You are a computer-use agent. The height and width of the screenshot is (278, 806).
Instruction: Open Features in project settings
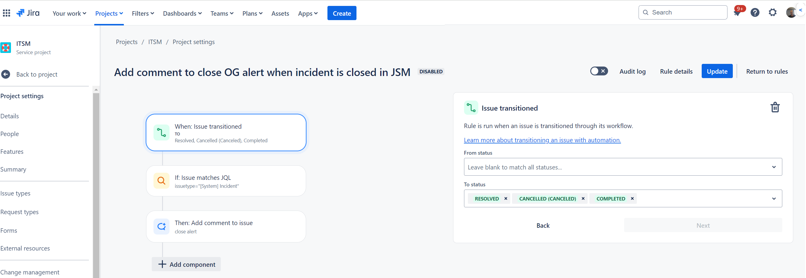pyautogui.click(x=12, y=151)
